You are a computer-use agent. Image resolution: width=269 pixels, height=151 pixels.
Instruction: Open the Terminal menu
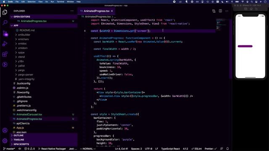[61, 2]
